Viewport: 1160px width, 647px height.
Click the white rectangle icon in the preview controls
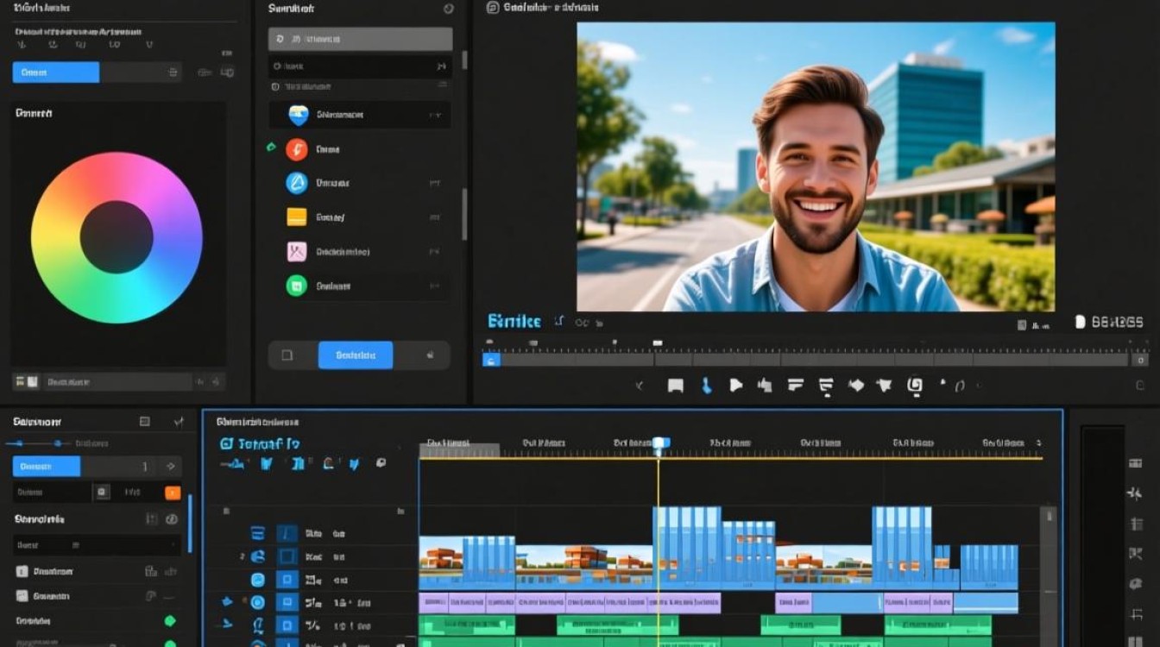(676, 386)
